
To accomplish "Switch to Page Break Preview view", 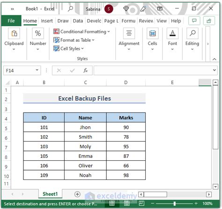I will tap(141, 203).
